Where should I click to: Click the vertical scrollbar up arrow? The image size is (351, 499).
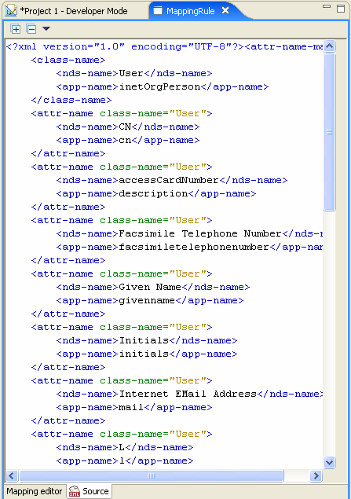329,46
